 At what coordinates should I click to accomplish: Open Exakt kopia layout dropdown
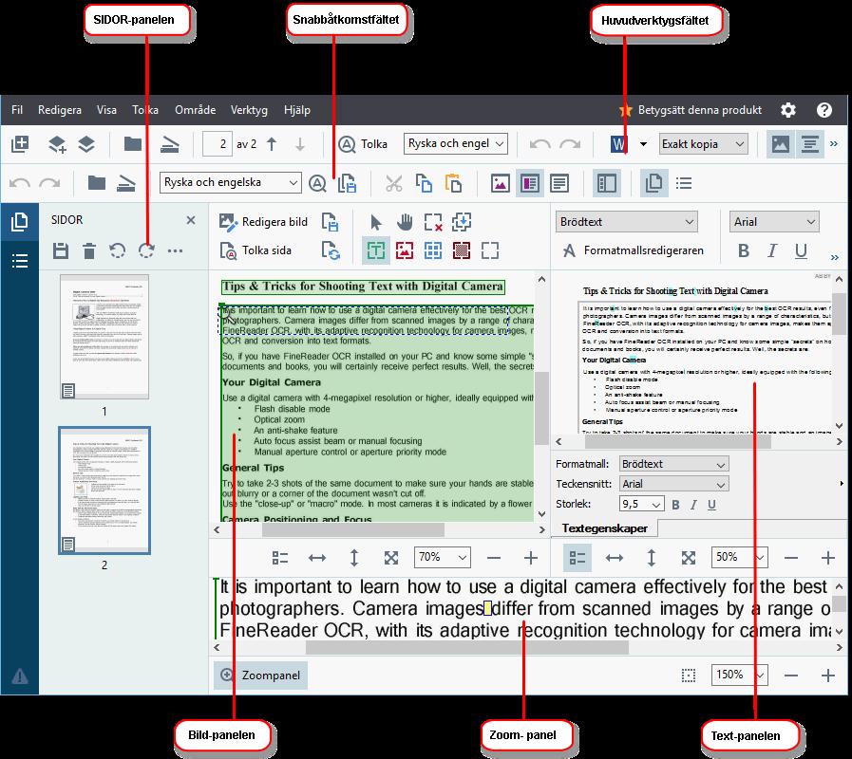[x=704, y=144]
